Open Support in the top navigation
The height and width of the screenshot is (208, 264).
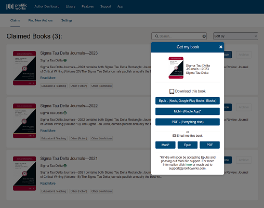[x=105, y=7]
